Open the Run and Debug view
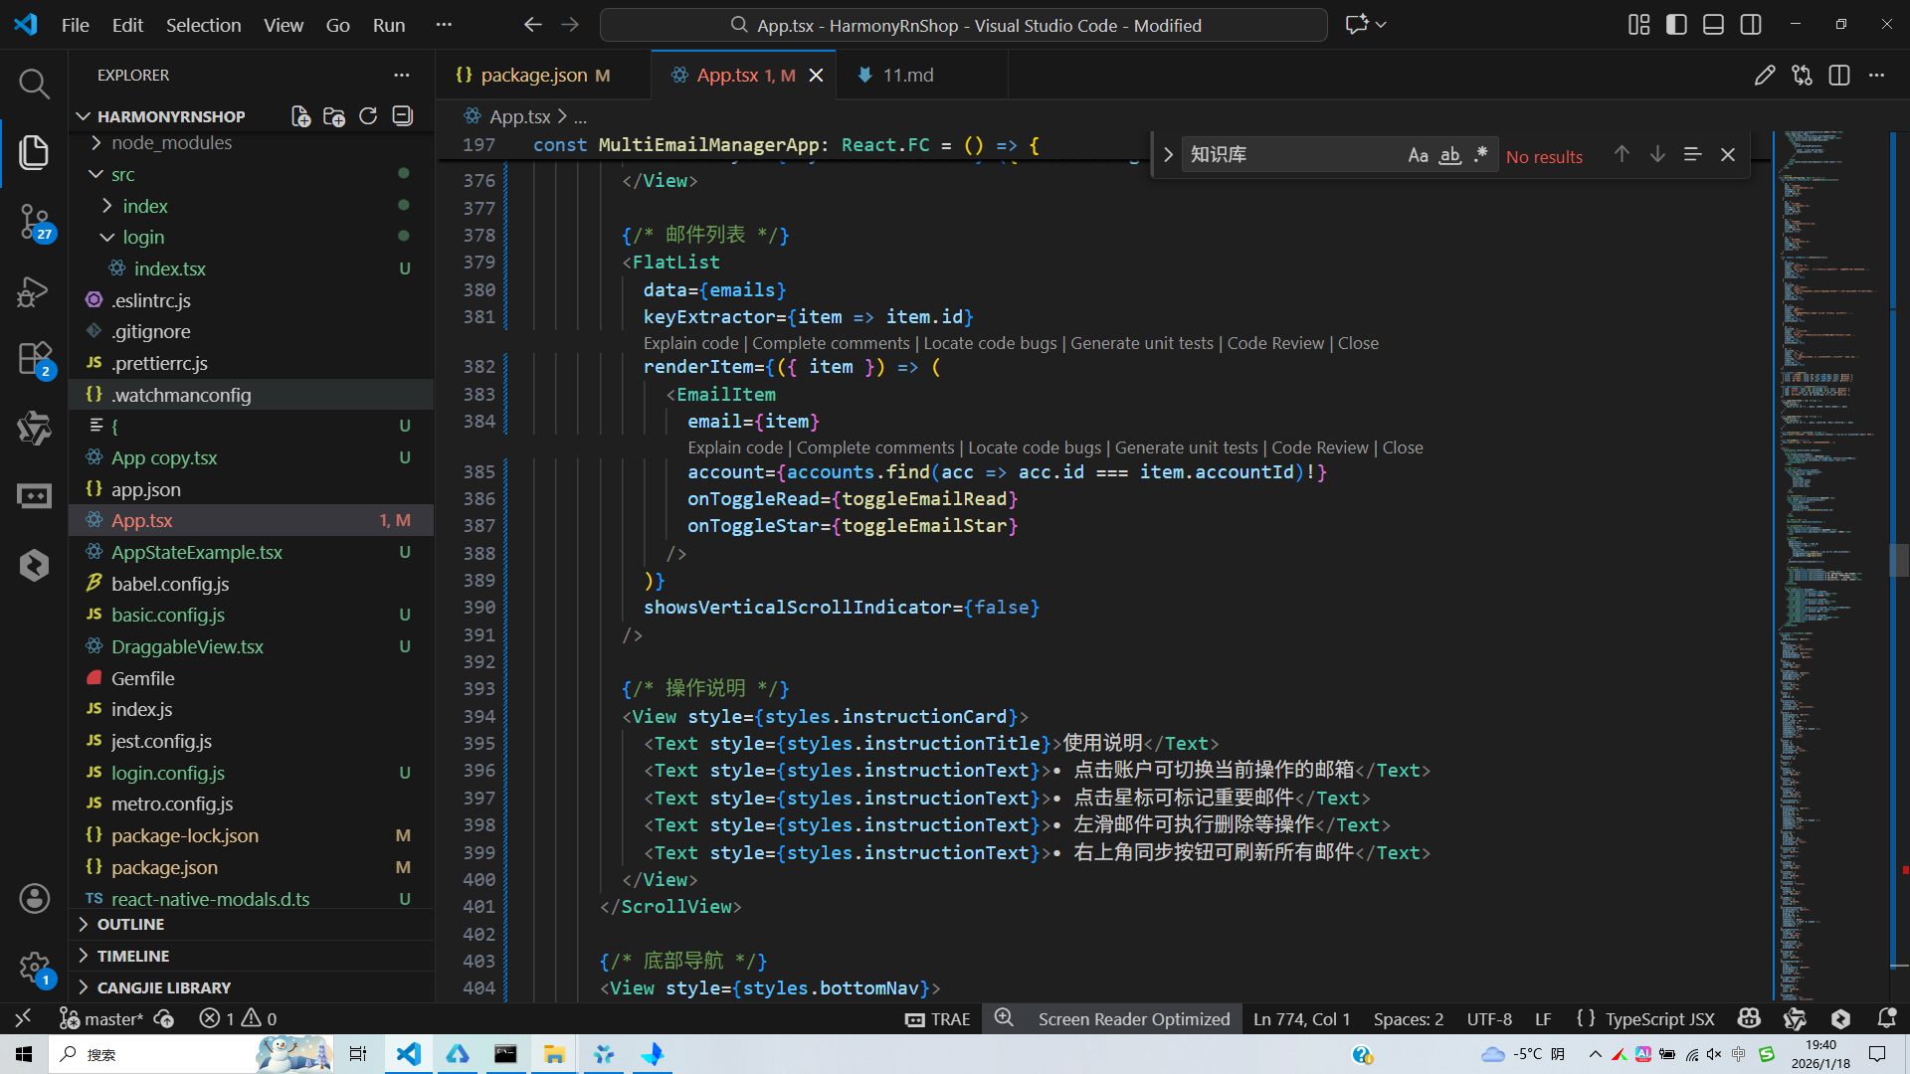Viewport: 1910px width, 1074px height. point(34,291)
